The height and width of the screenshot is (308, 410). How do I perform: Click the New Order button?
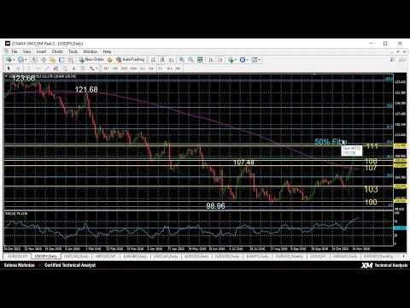coord(91,59)
